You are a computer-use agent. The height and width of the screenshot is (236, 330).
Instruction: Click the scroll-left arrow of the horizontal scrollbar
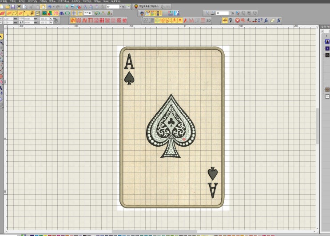point(7,232)
